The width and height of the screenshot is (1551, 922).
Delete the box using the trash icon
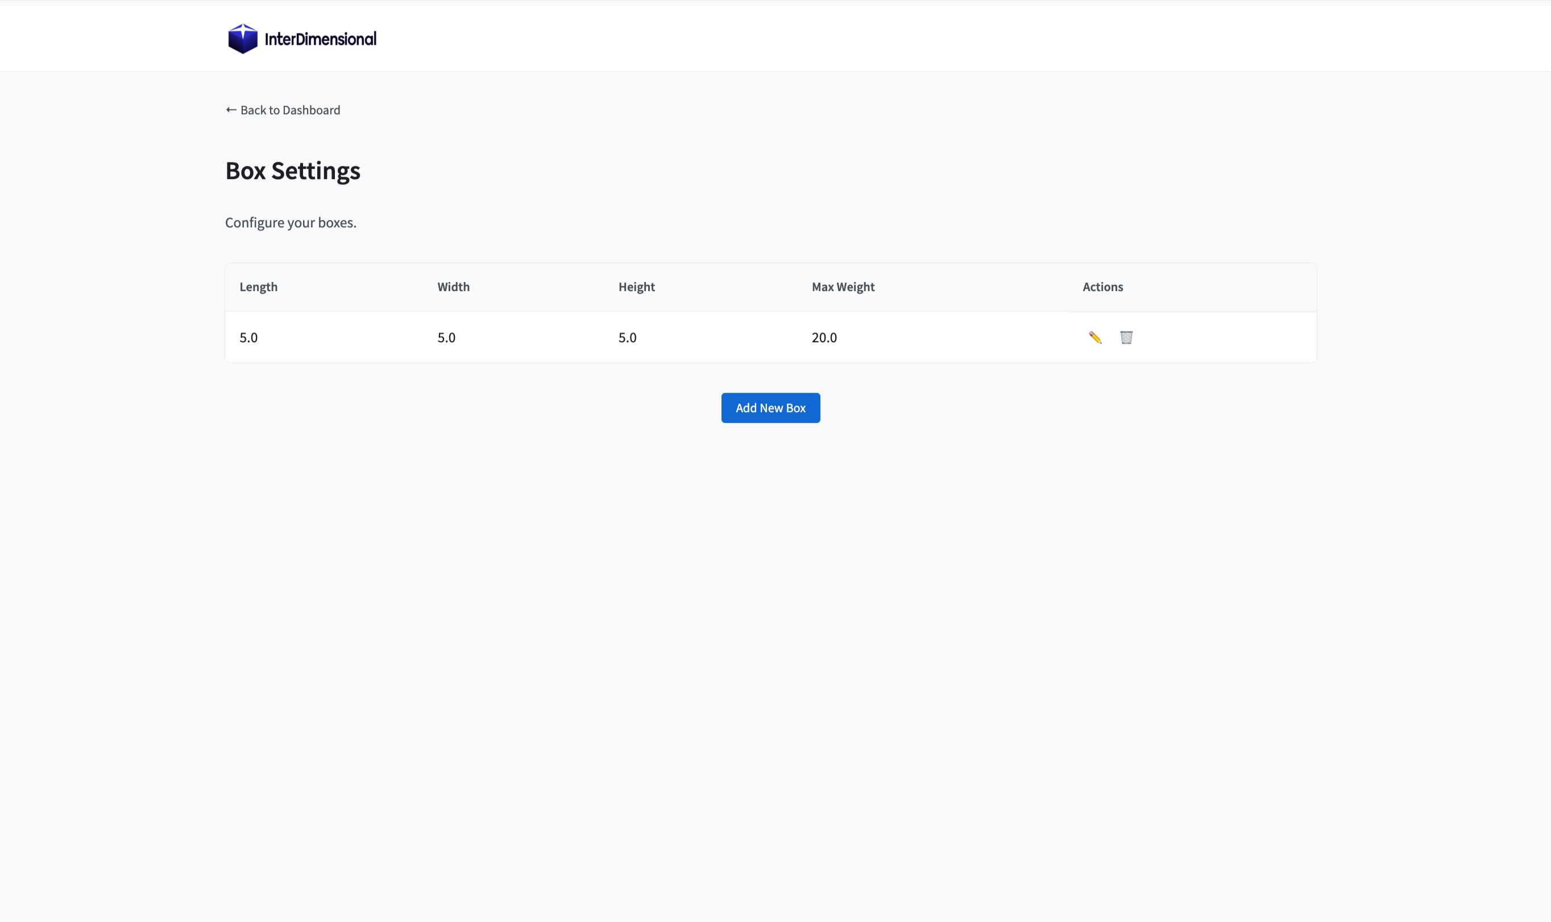(x=1126, y=337)
